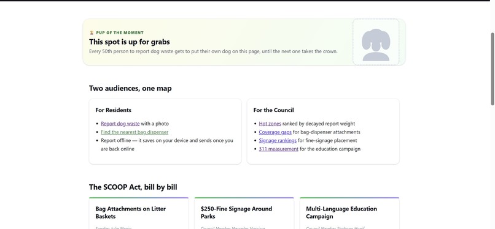Click the Every 50th person description text

pos(213,51)
